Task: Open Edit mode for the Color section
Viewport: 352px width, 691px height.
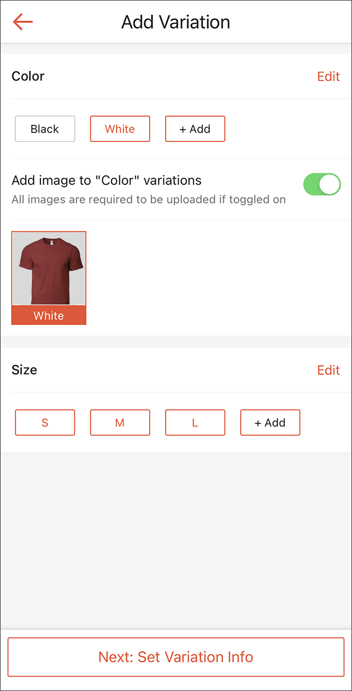Action: click(x=328, y=76)
